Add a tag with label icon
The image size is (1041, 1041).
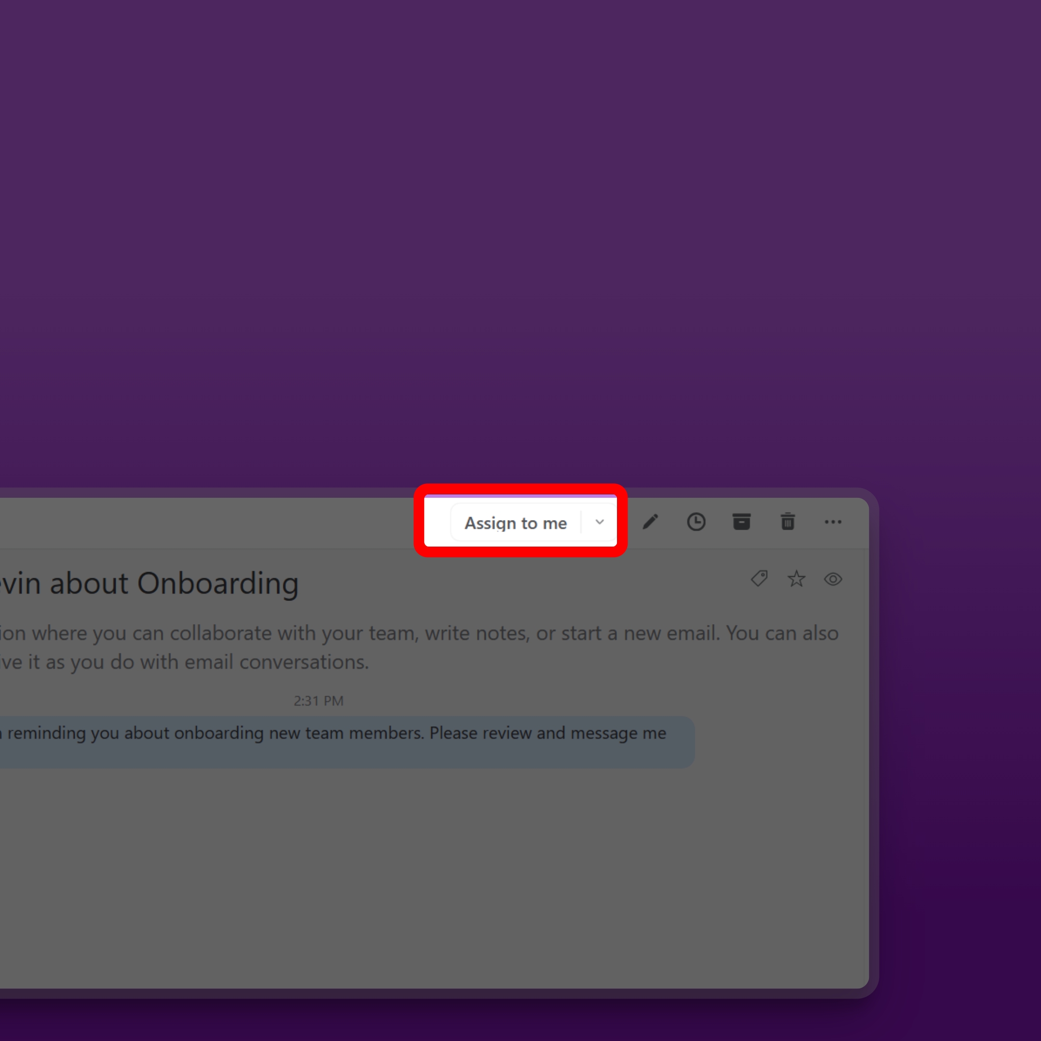[759, 579]
